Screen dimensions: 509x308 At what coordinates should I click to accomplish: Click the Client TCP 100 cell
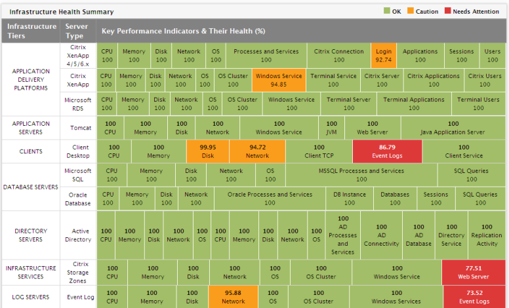319,151
